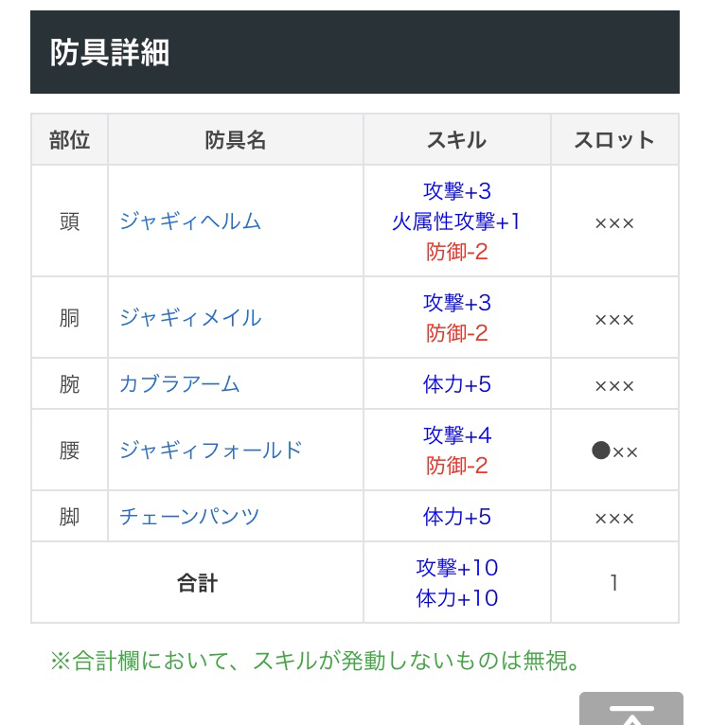Open the 攻撃+10 total skill link
The image size is (710, 725).
coord(457,568)
